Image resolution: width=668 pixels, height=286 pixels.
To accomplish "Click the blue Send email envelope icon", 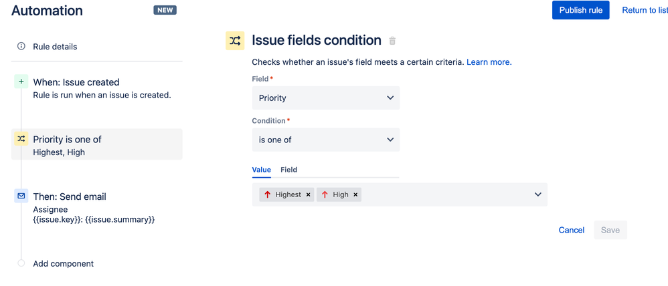I will click(x=21, y=196).
